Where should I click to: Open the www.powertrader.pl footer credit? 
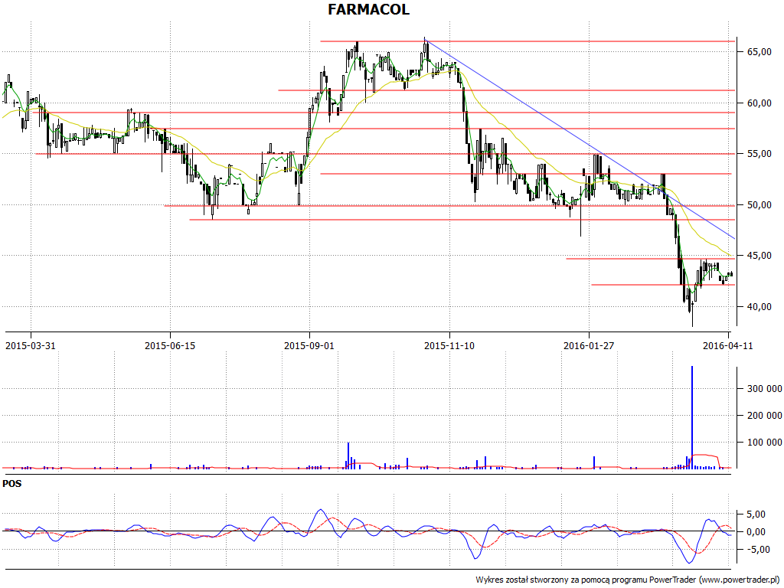coord(740,580)
